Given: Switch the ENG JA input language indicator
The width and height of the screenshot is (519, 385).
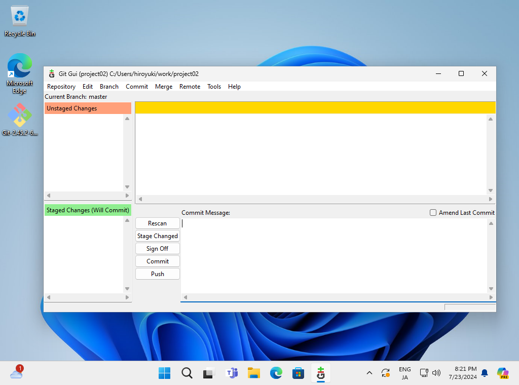Looking at the screenshot, I should click(x=405, y=373).
